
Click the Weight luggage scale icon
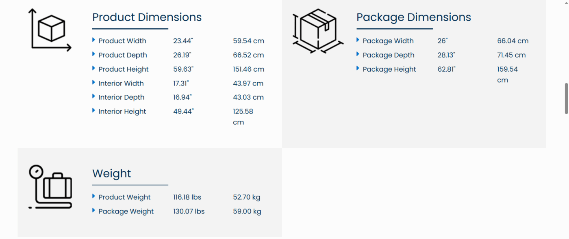[50, 186]
